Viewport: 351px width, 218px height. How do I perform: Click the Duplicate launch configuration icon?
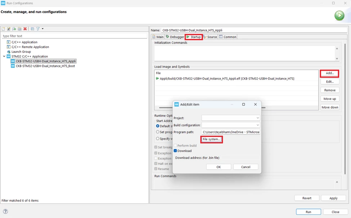tap(20, 29)
